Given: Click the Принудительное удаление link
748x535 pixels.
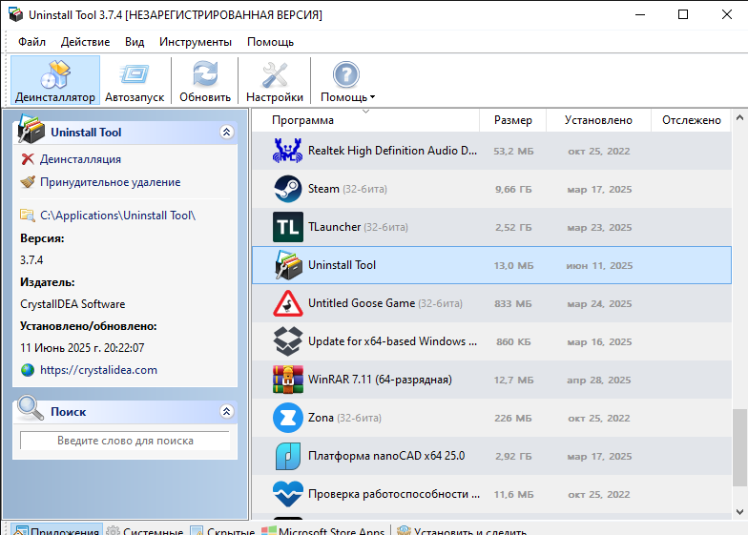Looking at the screenshot, I should [x=111, y=182].
